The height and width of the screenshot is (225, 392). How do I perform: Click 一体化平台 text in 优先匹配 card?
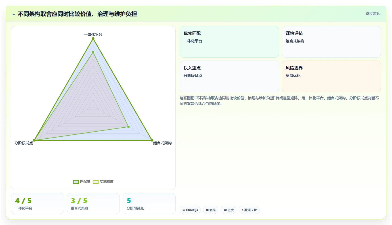(x=193, y=41)
